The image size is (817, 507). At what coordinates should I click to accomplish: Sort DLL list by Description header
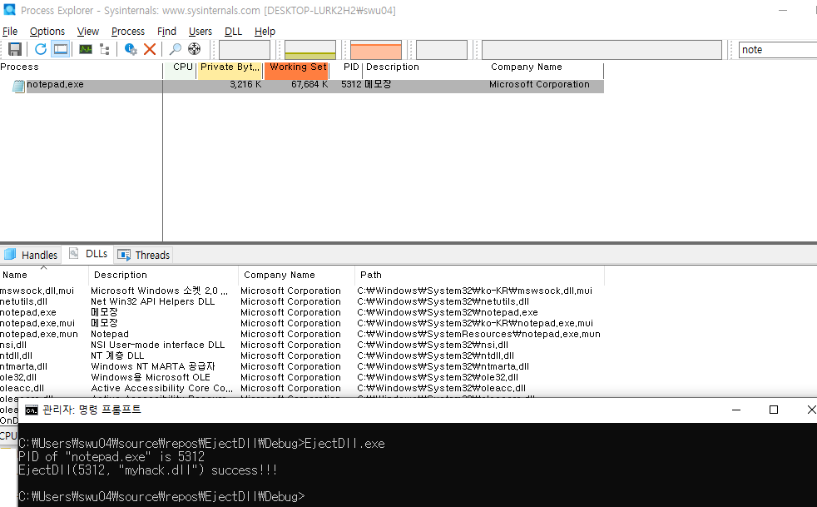163,275
